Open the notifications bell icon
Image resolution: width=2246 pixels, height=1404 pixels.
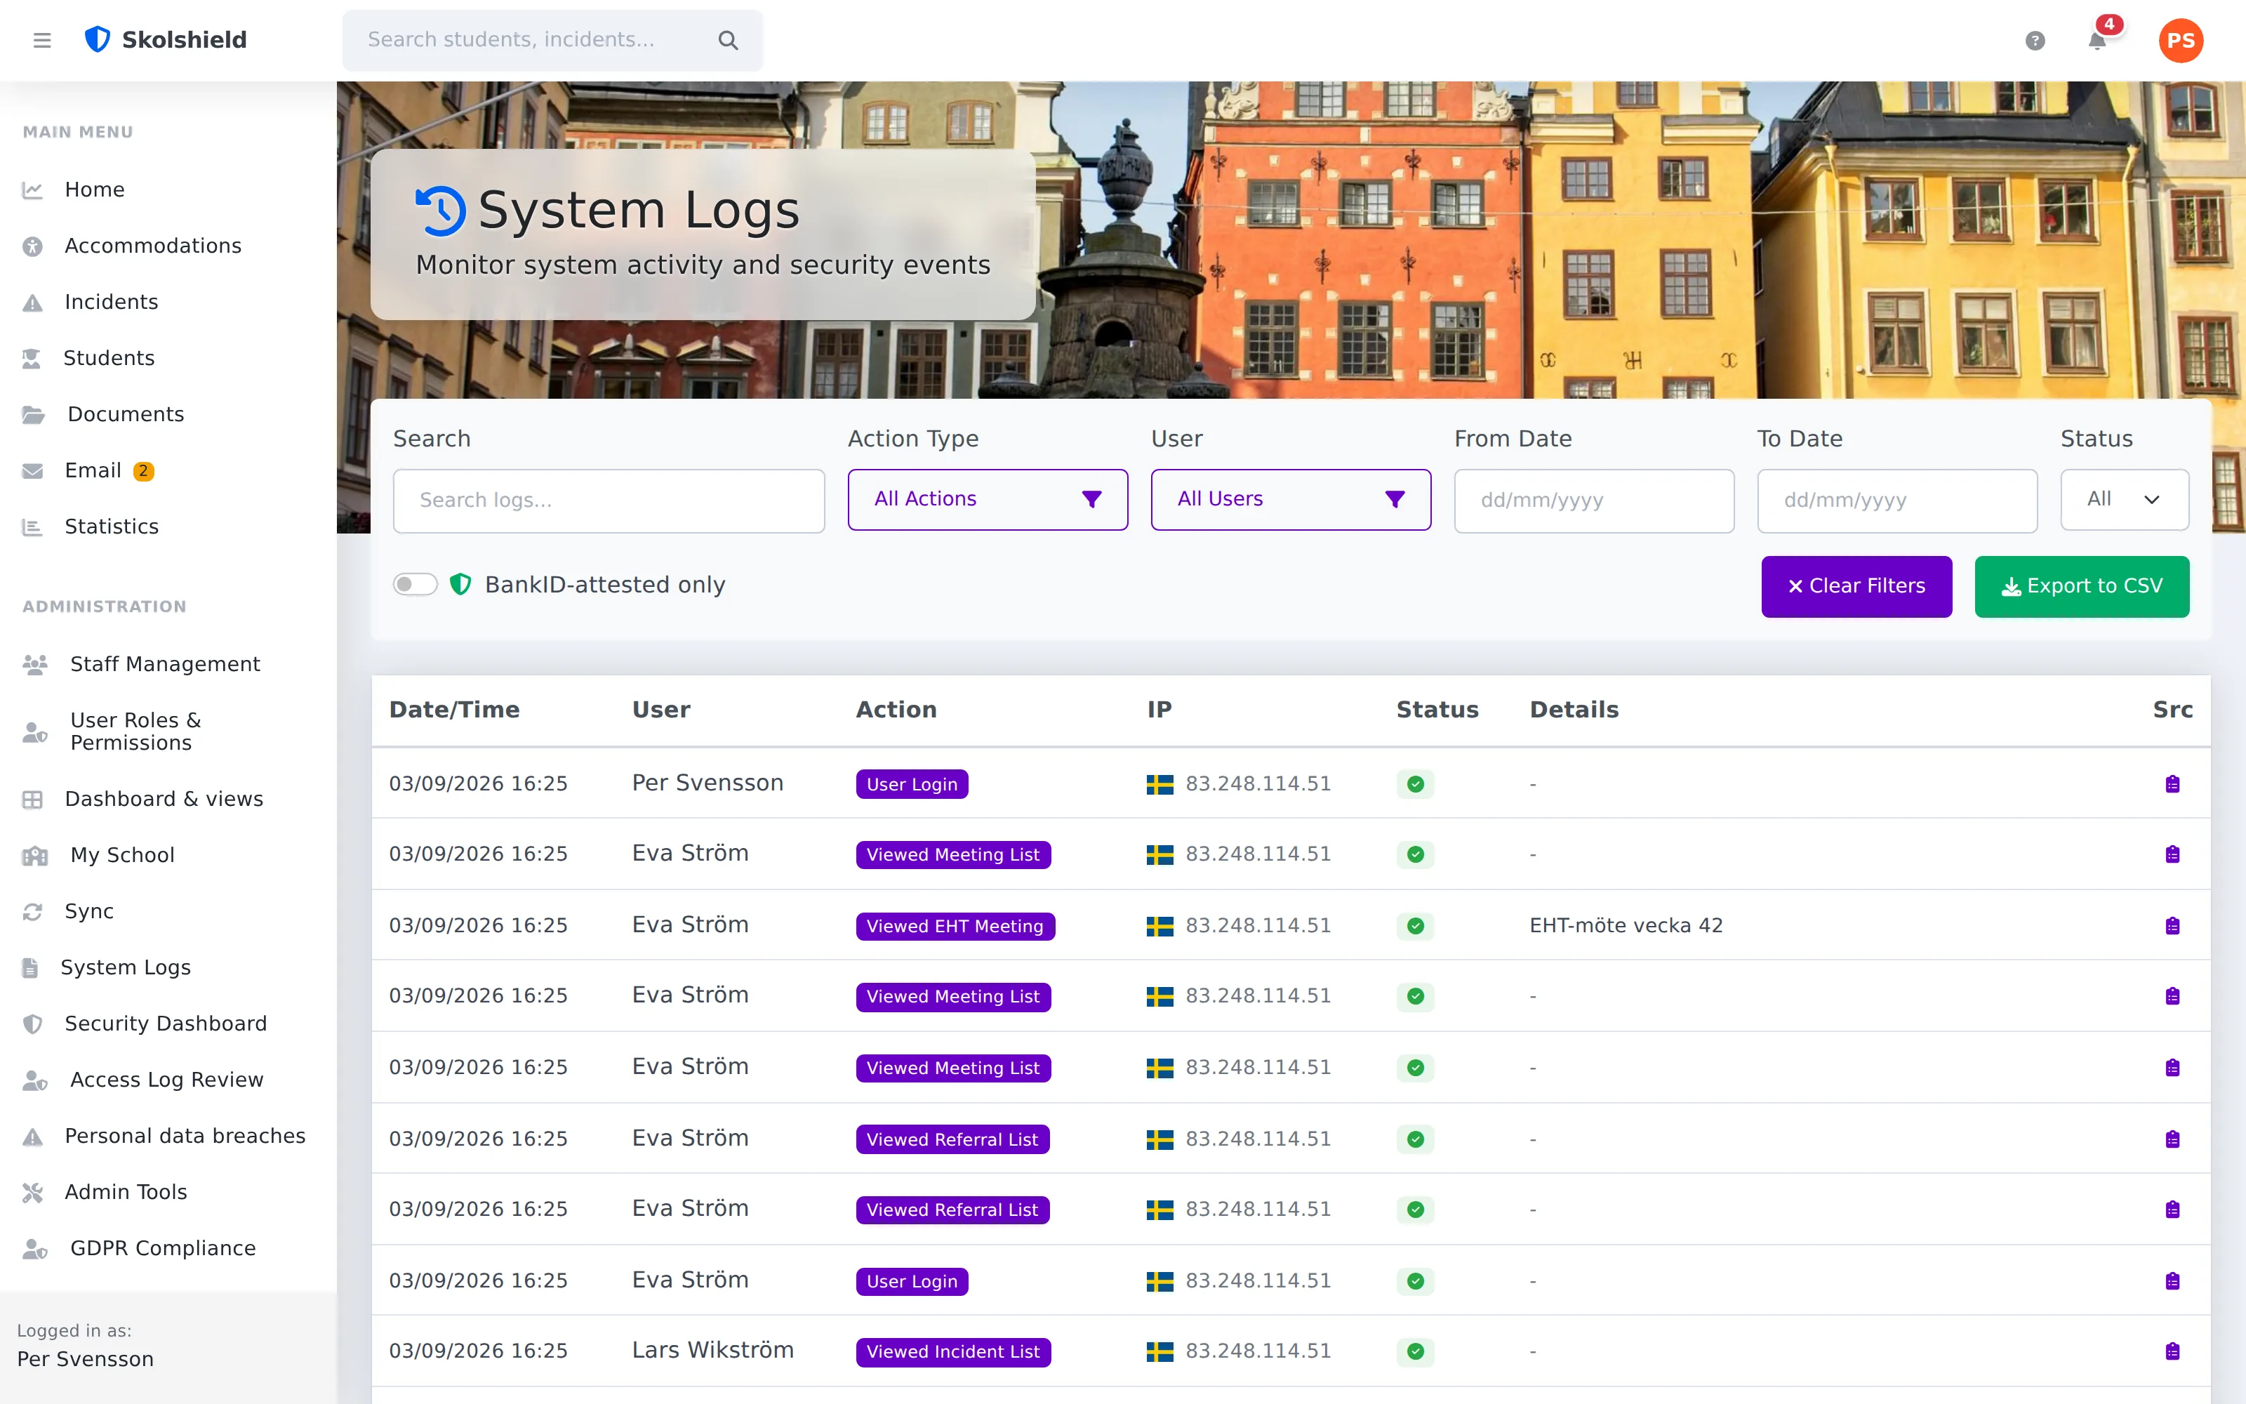(2097, 41)
